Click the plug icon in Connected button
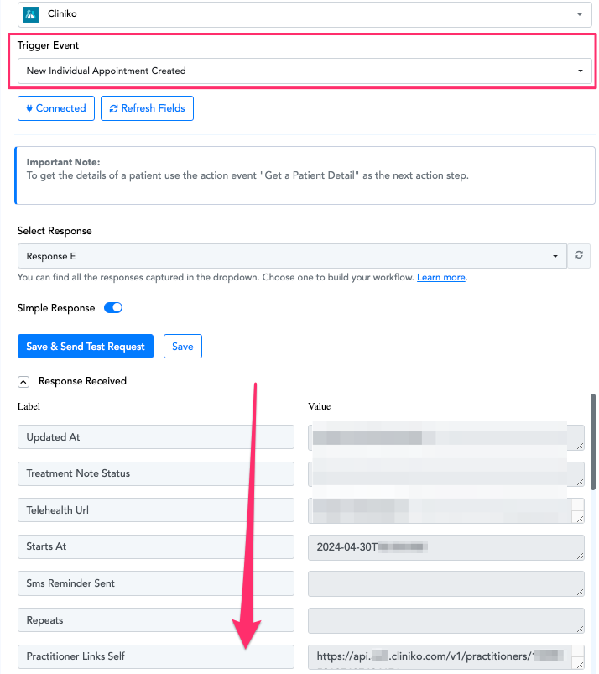Viewport: 599px width, 674px height. coord(29,108)
